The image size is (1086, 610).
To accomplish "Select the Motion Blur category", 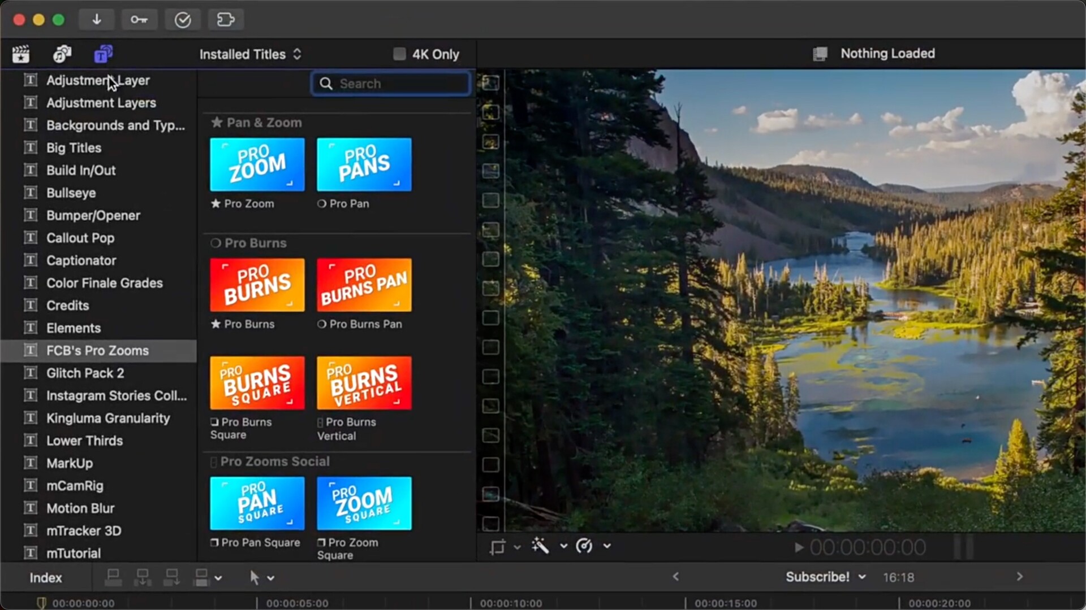I will [x=99, y=508].
